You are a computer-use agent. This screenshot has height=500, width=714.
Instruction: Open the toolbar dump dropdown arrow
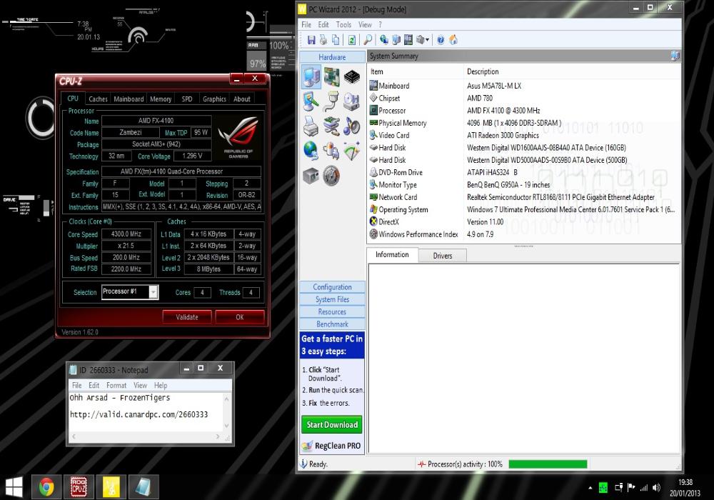(427, 40)
